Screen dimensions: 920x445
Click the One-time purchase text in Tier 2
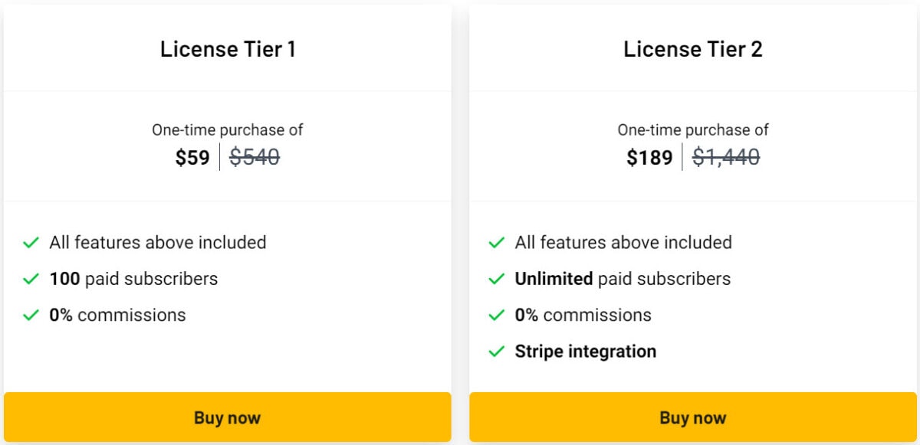click(692, 130)
